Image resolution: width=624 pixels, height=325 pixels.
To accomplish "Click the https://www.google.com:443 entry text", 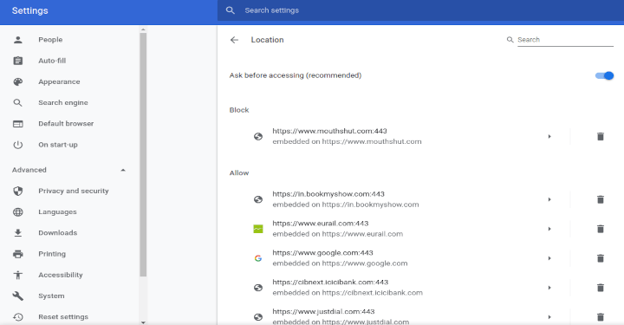I will 322,252.
